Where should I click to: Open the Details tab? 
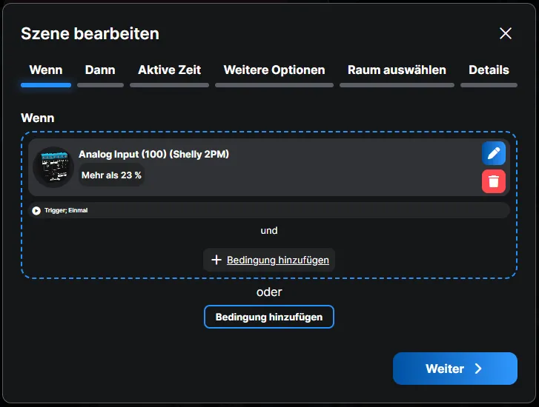point(489,70)
